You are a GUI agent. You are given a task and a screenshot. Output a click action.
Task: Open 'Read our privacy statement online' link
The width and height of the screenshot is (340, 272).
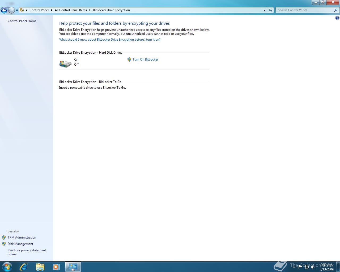tap(27, 252)
